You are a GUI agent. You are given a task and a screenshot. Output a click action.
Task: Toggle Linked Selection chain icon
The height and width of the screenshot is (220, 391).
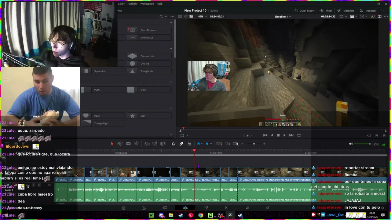pyautogui.click(x=181, y=144)
